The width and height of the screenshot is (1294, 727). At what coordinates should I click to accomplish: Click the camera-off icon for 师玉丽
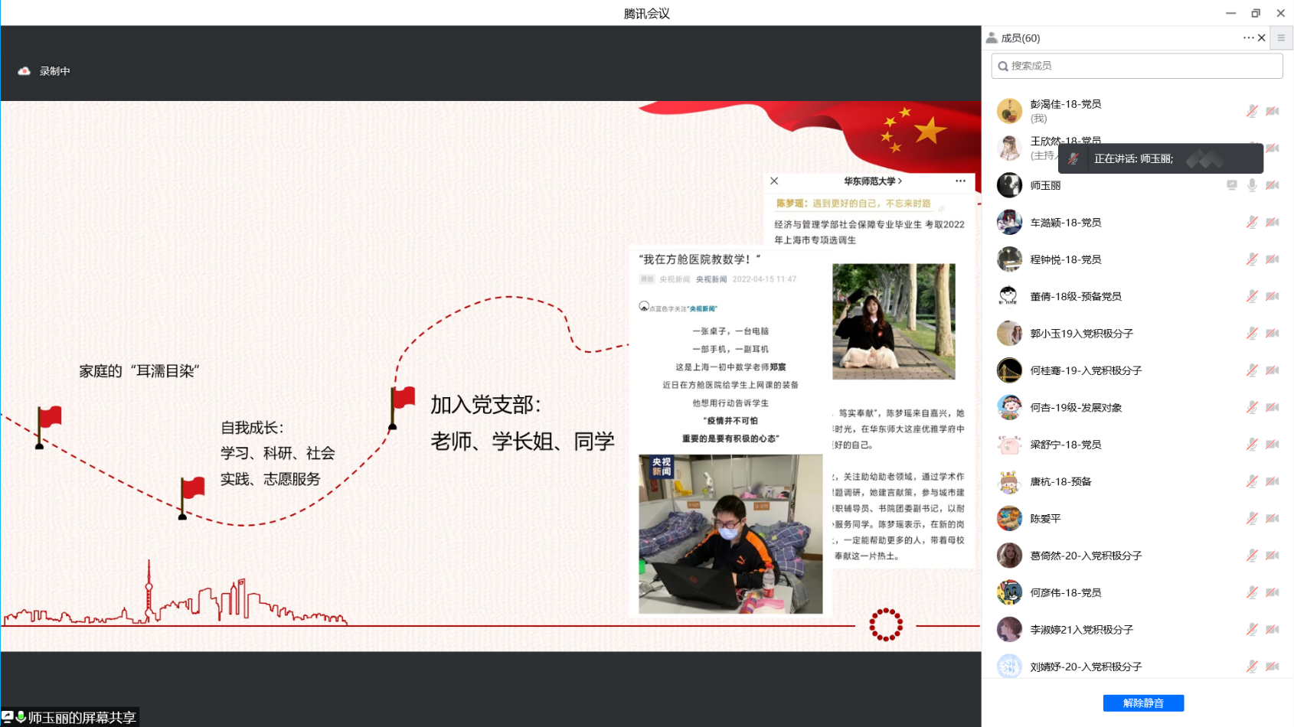pyautogui.click(x=1273, y=185)
